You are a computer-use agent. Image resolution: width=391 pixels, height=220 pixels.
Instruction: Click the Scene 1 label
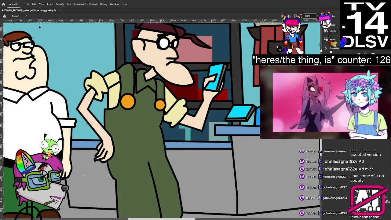pyautogui.click(x=15, y=16)
